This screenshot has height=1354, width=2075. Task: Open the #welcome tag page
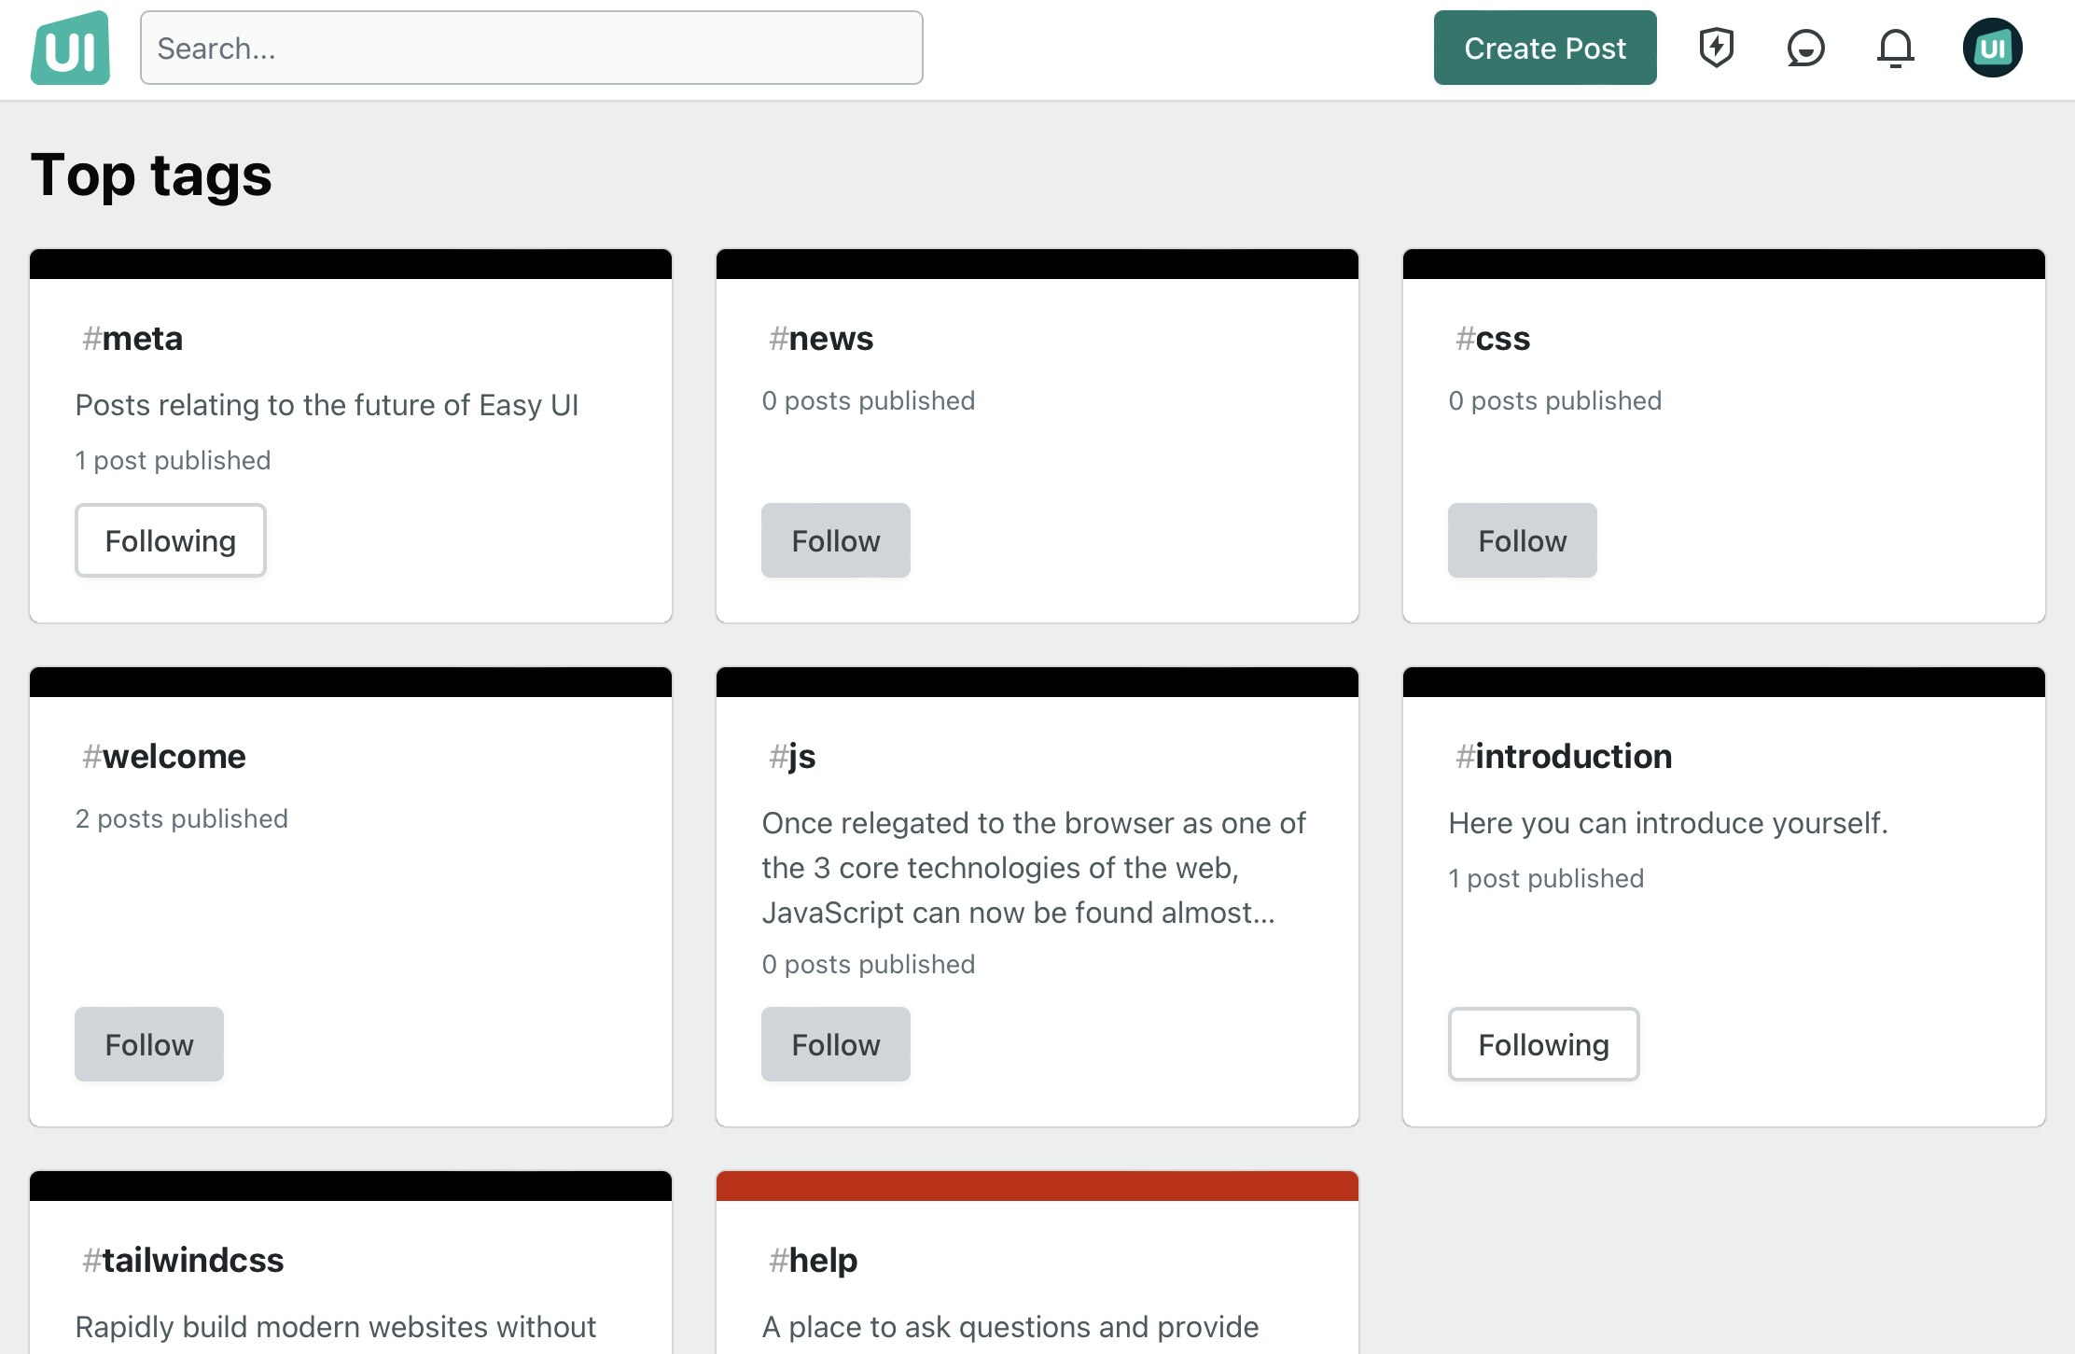pos(161,756)
